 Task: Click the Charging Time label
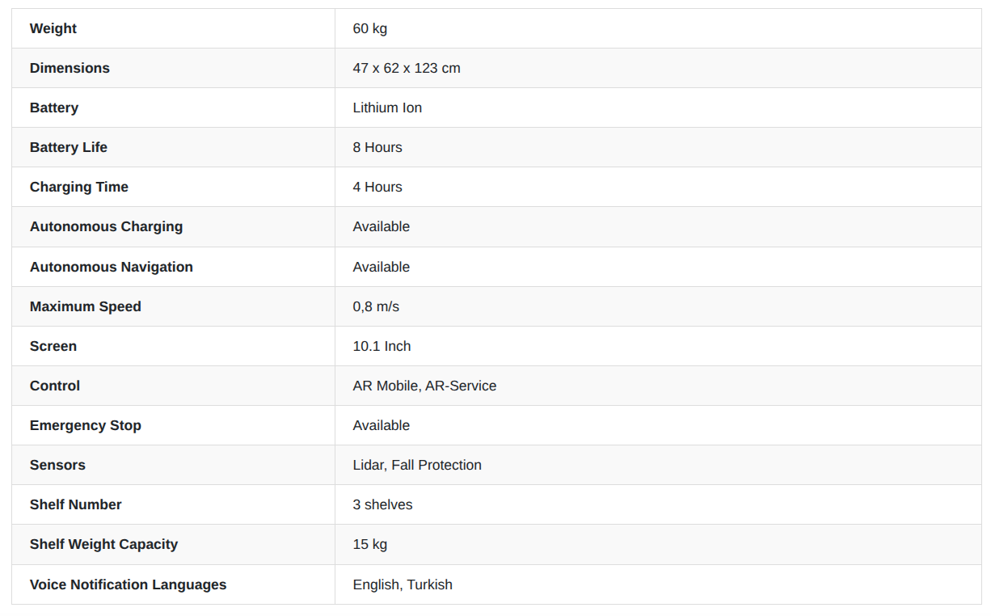click(79, 187)
